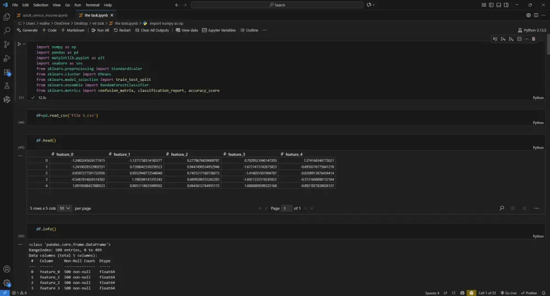Open more notebook toolbar actions ellipsis
550x296 pixels.
click(x=265, y=30)
